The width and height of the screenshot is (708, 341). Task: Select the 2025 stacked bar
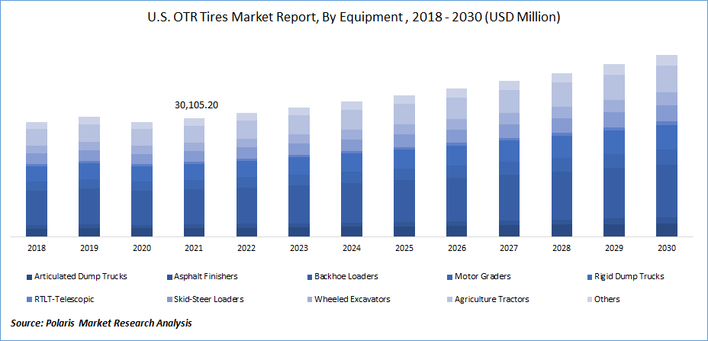click(x=404, y=166)
